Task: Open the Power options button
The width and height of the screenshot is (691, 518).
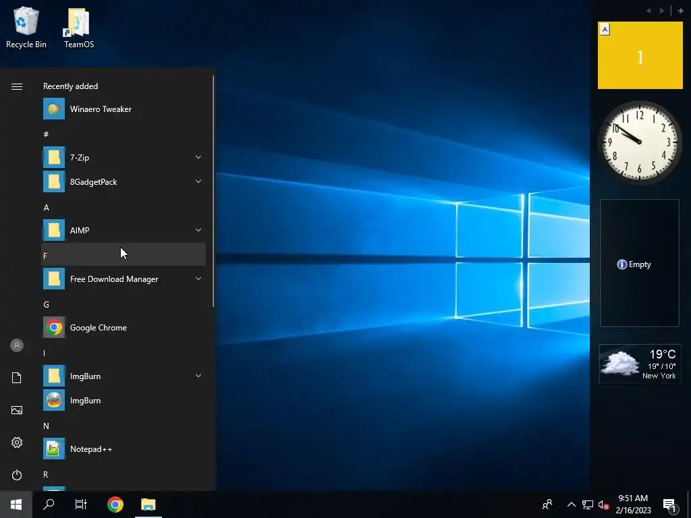Action: click(x=17, y=475)
